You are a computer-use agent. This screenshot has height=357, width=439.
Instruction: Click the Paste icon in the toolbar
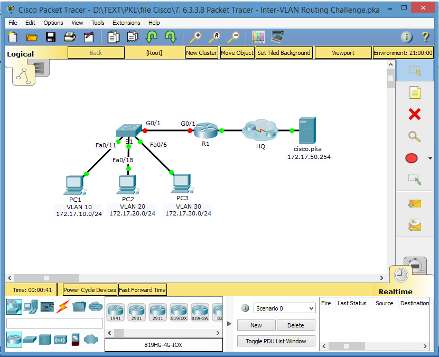133,36
